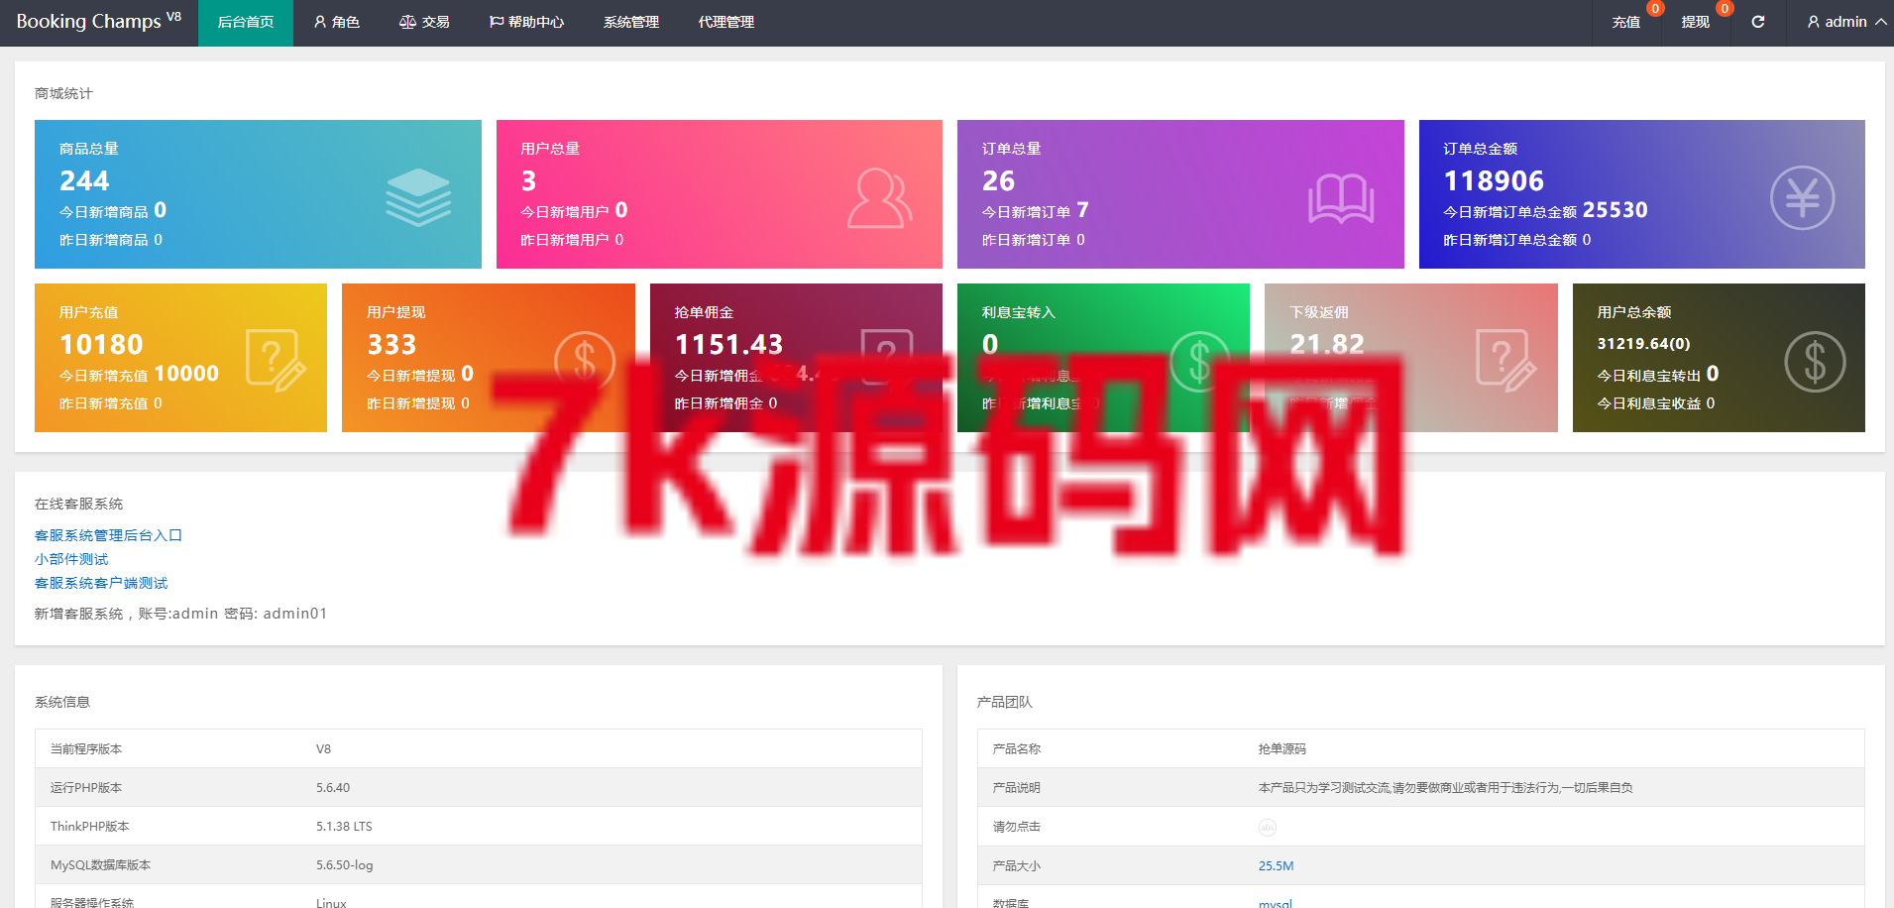
Task: Click the PHP version 5.6.40 cell
Action: click(x=333, y=788)
